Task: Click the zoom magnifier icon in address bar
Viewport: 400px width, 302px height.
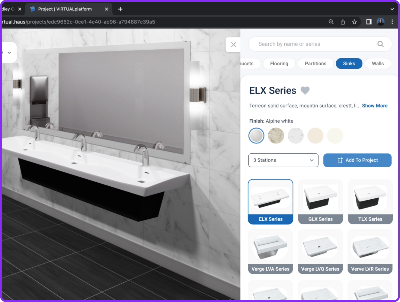Action: pyautogui.click(x=331, y=22)
